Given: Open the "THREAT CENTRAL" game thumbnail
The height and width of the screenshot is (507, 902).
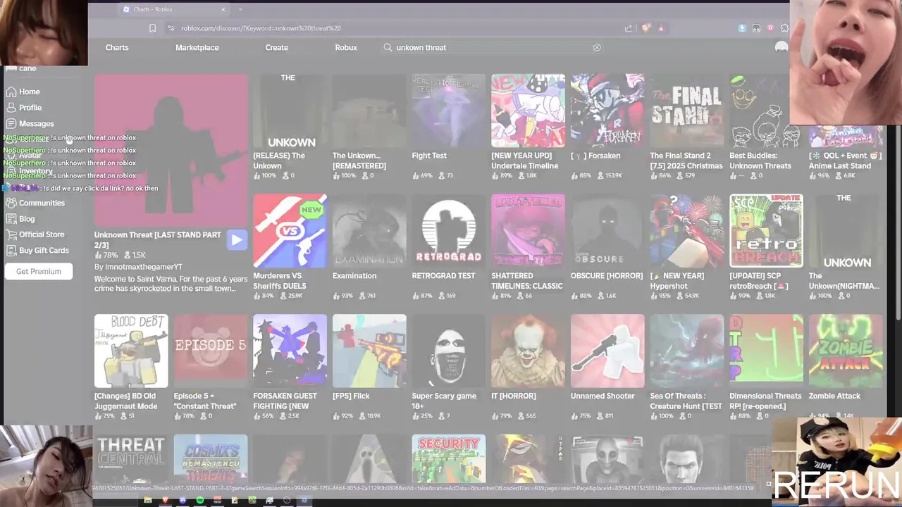Looking at the screenshot, I should 131,458.
